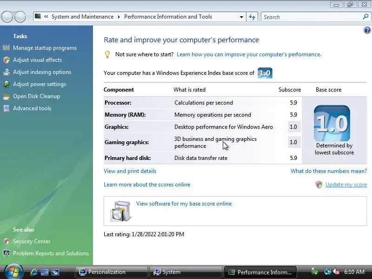Screen dimensions: 372x279
Task: Switch to the Personalization taskbar window
Action: tap(112, 272)
